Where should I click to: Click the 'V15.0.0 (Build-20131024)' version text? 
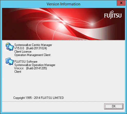(31, 48)
